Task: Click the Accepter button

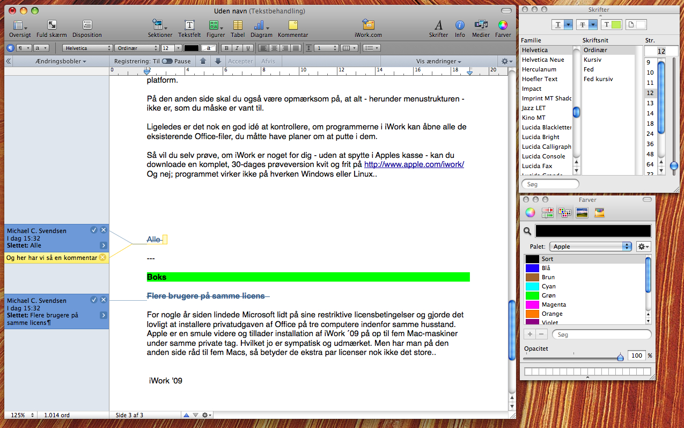Action: click(x=240, y=61)
